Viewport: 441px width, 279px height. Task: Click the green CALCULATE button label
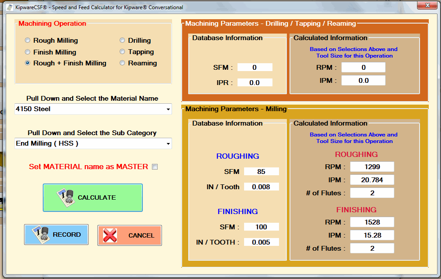click(97, 197)
